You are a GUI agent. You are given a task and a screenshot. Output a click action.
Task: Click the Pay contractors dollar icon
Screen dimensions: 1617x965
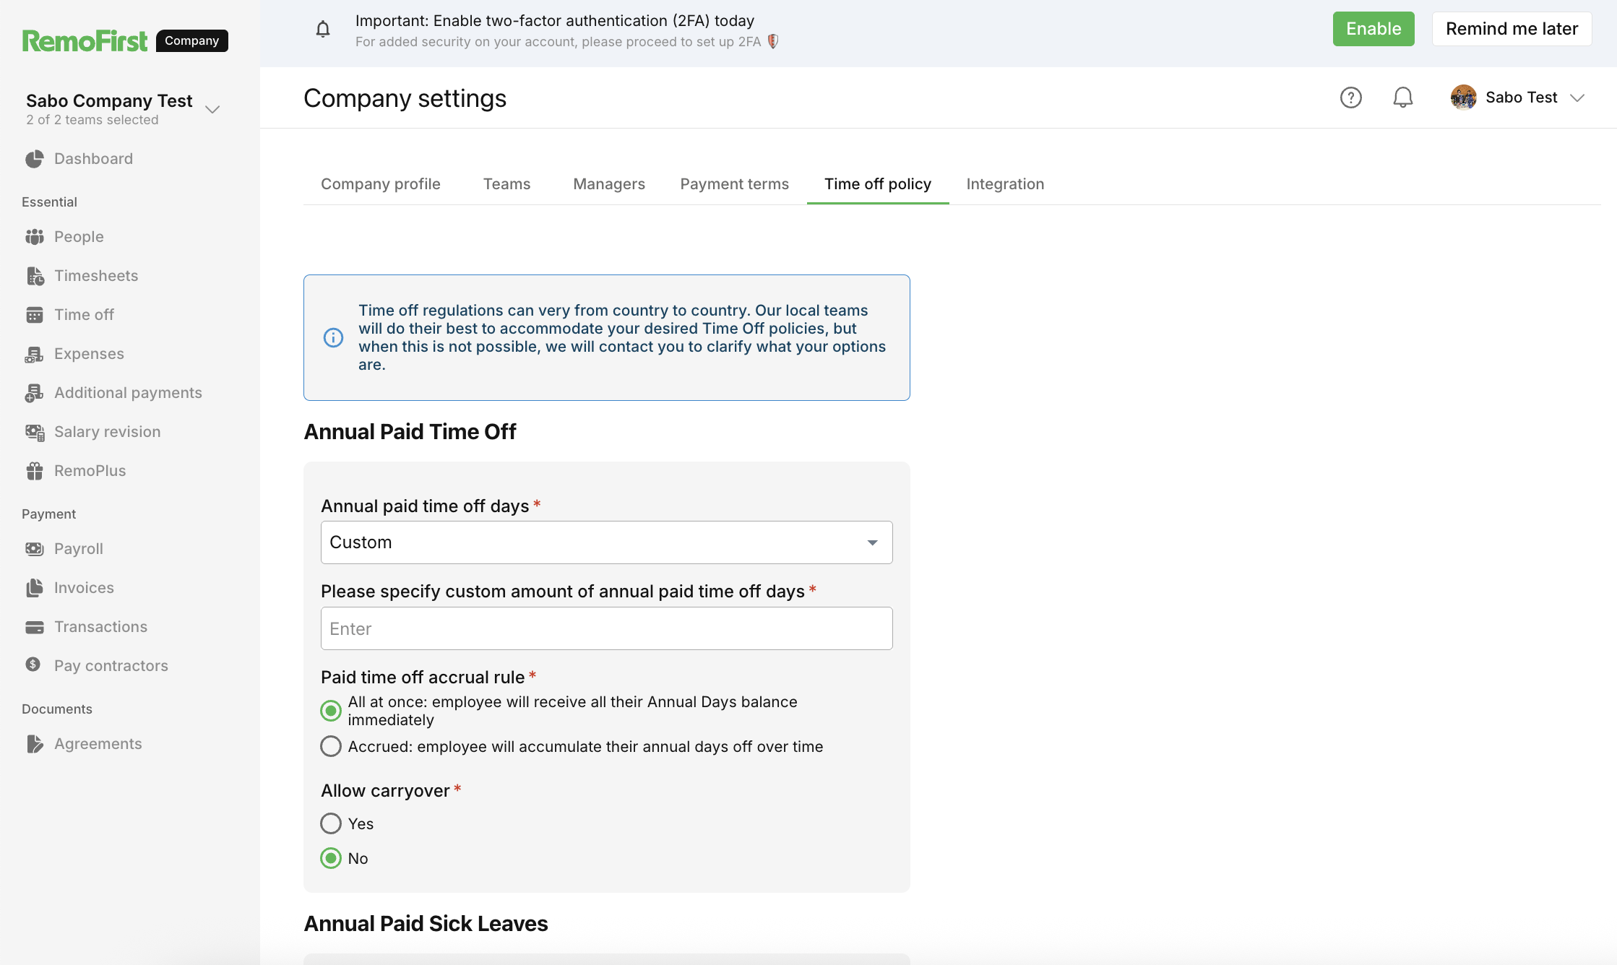[x=33, y=665]
